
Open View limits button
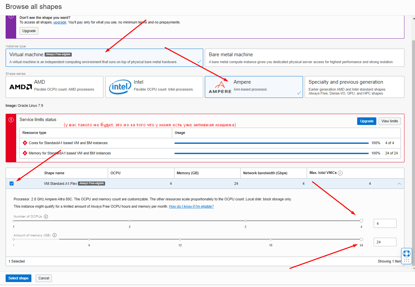tap(390, 121)
